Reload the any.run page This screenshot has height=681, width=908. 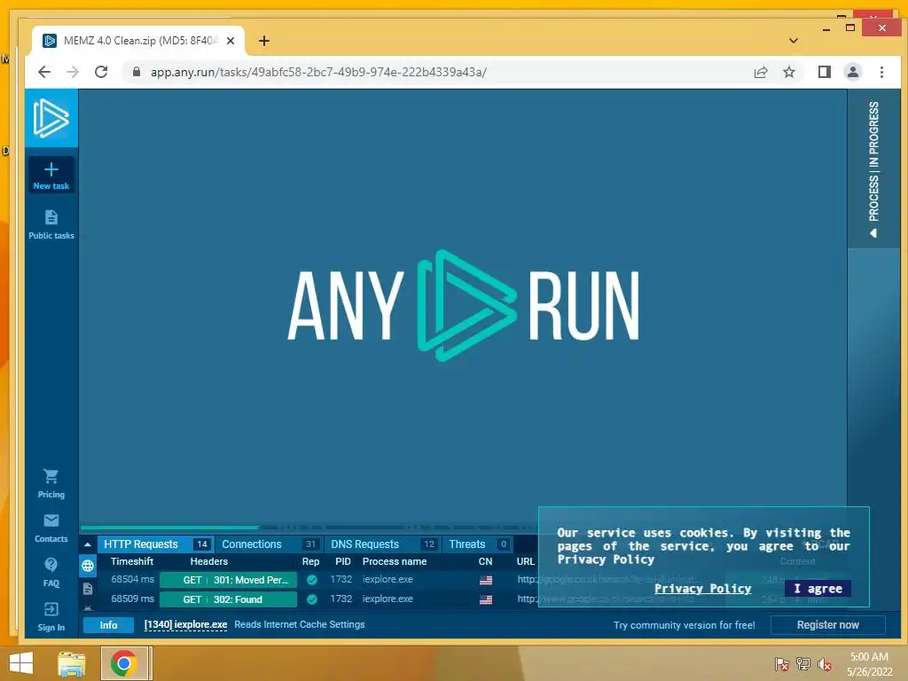click(101, 72)
